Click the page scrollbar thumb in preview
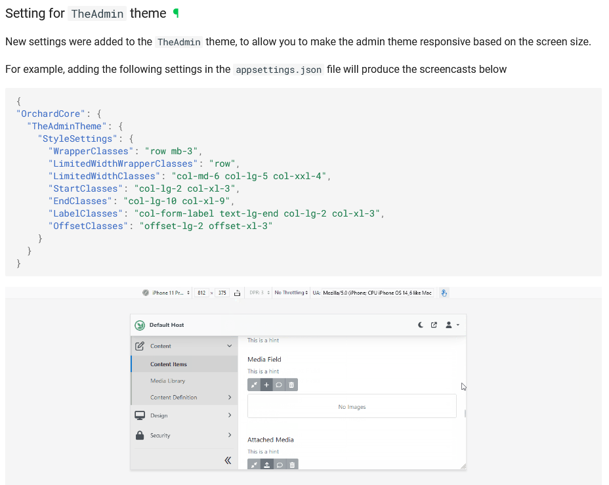Screen dimensions: 609x485 click(465, 413)
